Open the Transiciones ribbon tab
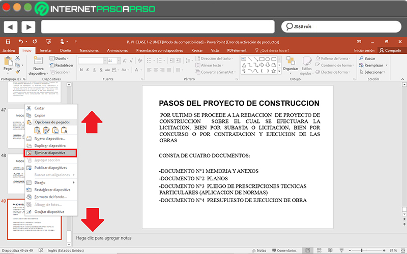 coord(89,50)
